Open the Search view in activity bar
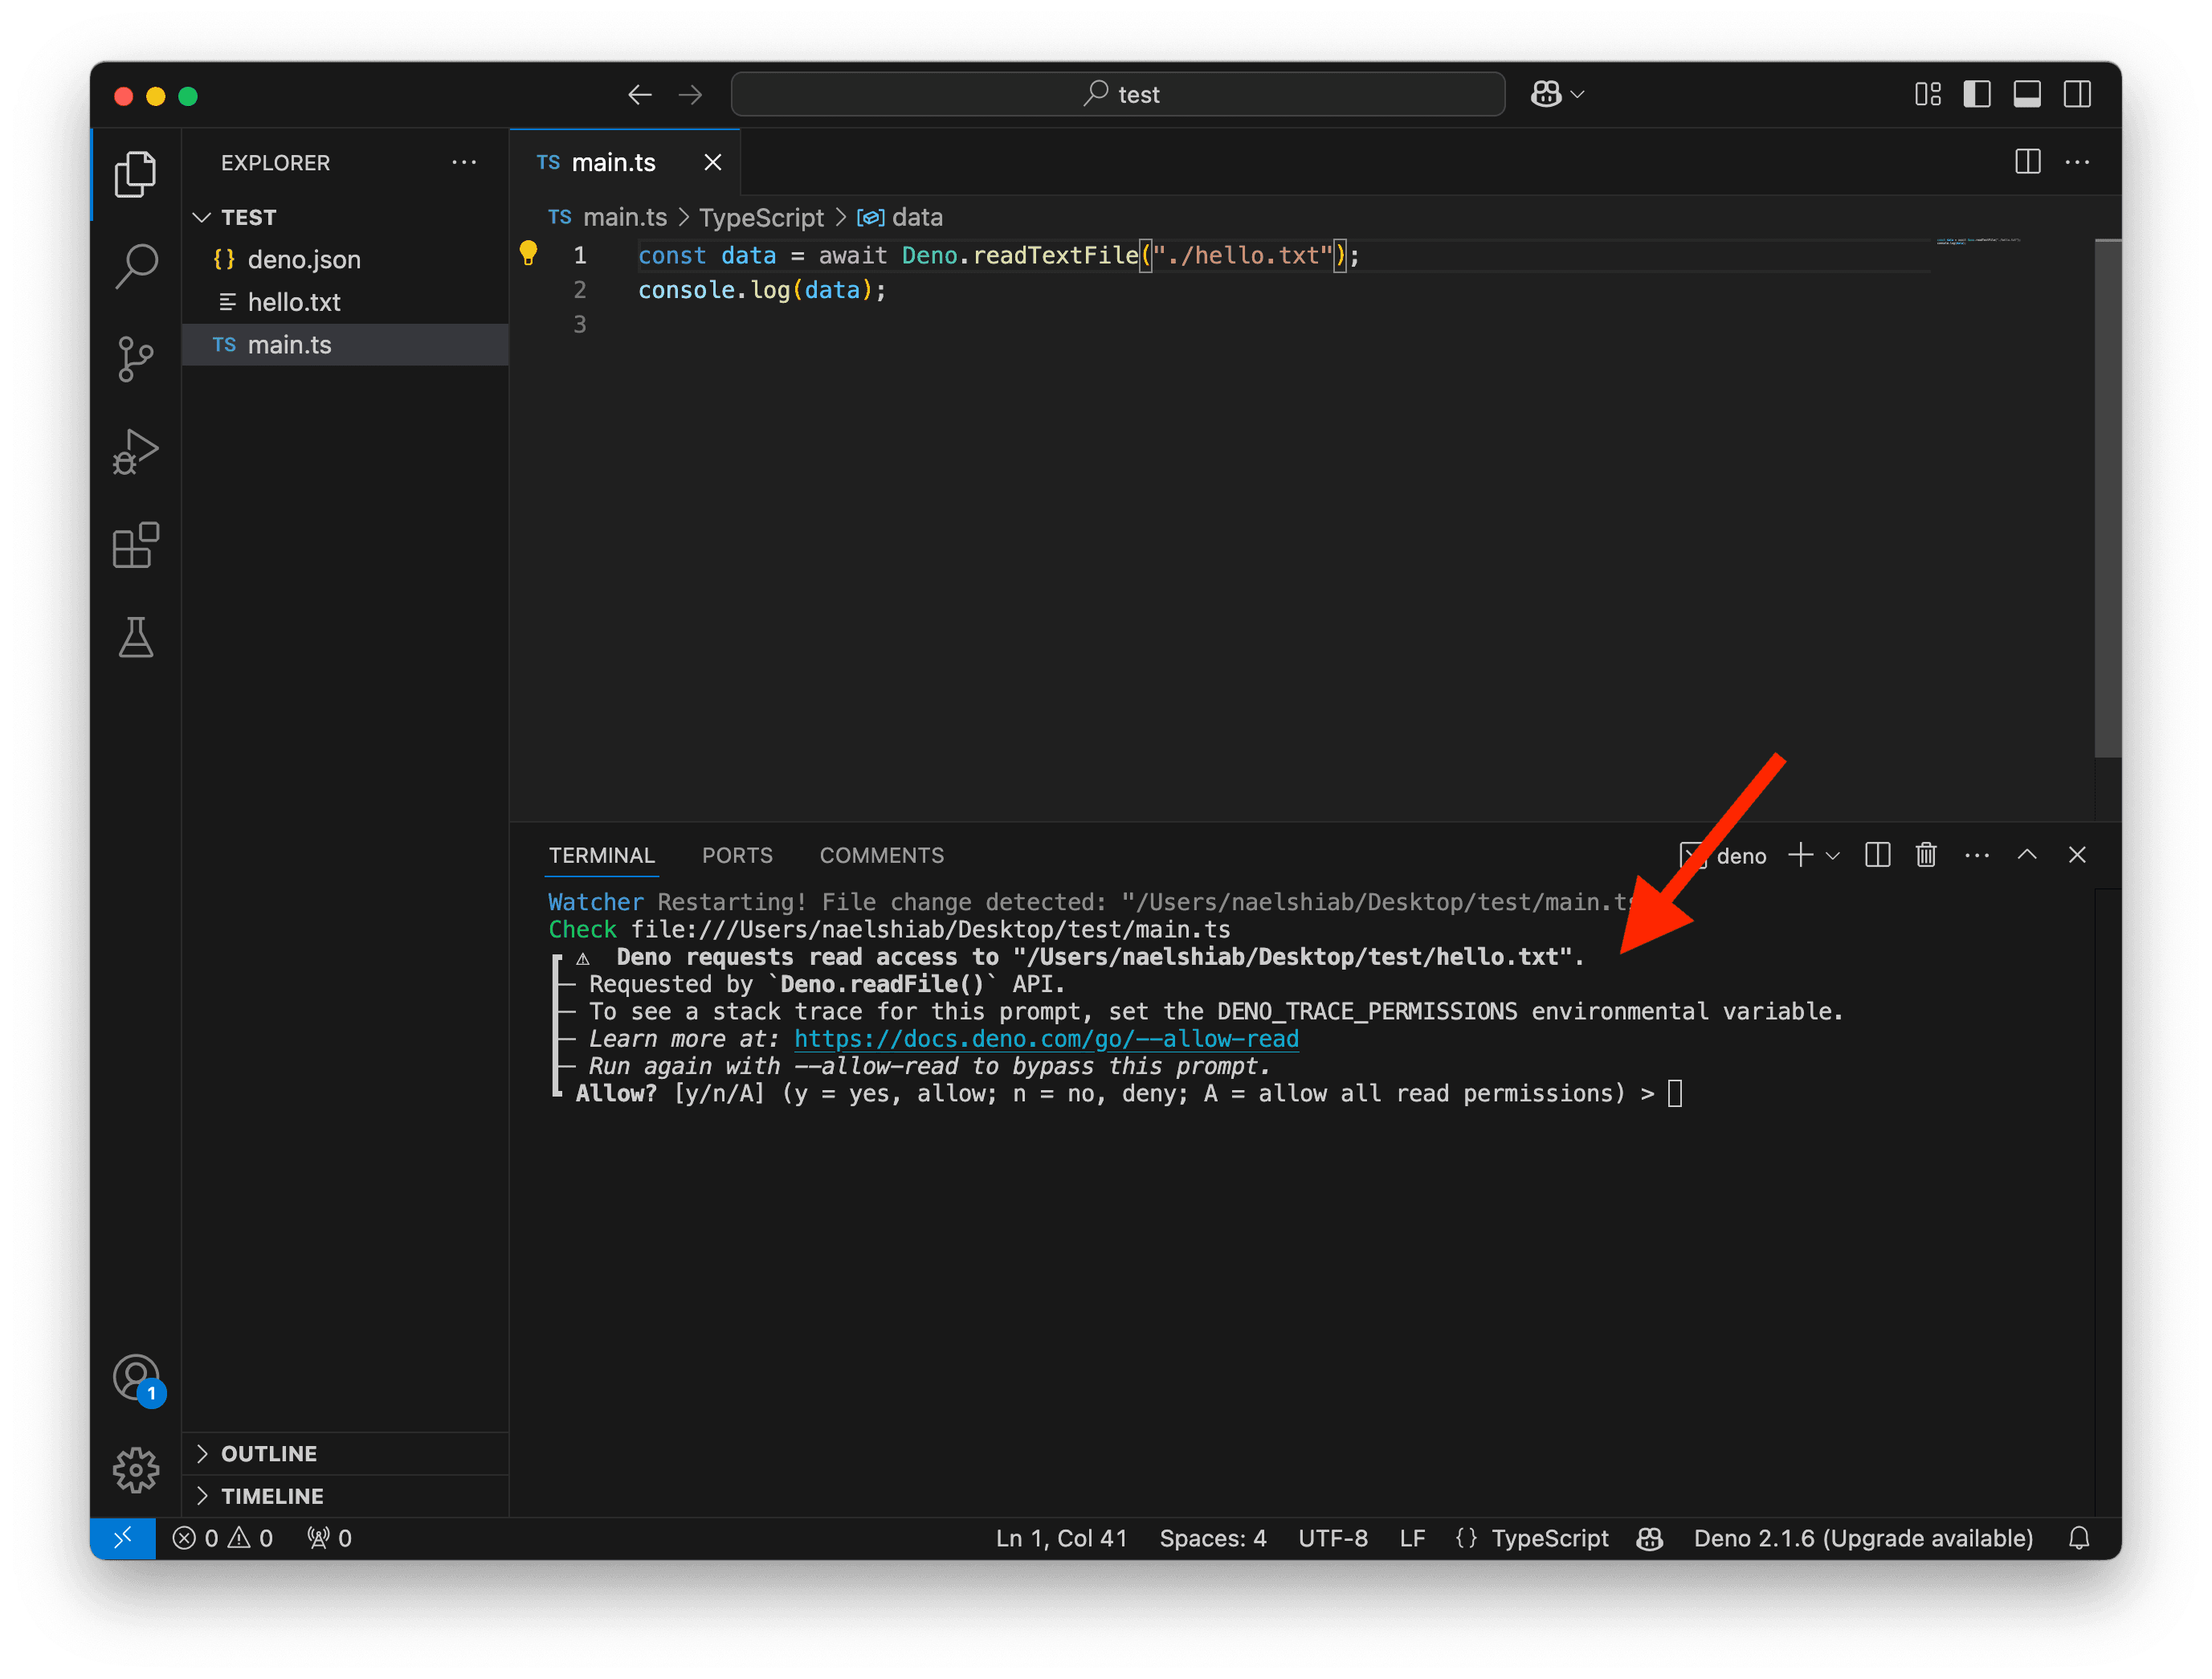2212x1679 pixels. 135,266
